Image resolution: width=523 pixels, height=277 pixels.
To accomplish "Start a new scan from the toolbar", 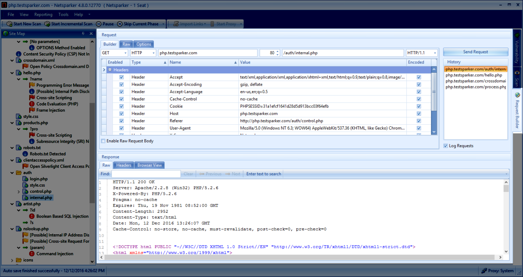I will [x=24, y=24].
